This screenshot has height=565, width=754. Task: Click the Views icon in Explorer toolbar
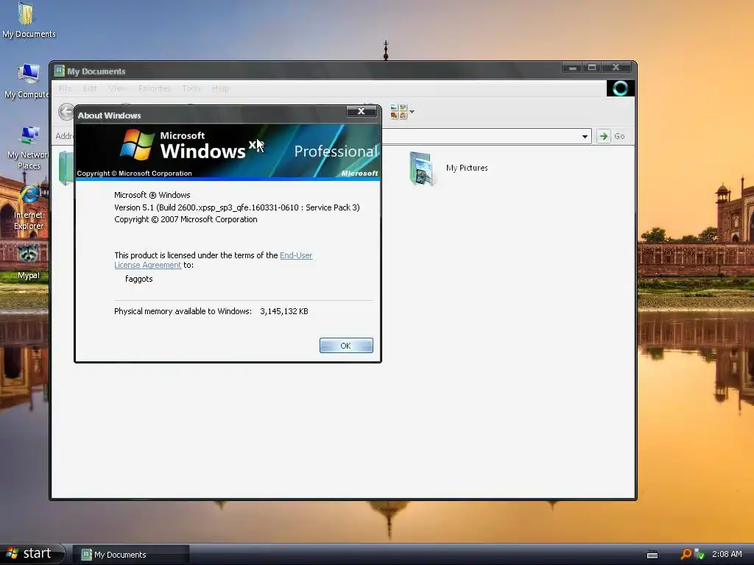pyautogui.click(x=398, y=112)
